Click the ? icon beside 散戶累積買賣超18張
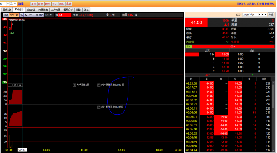The image size is (277, 153). 99,107
